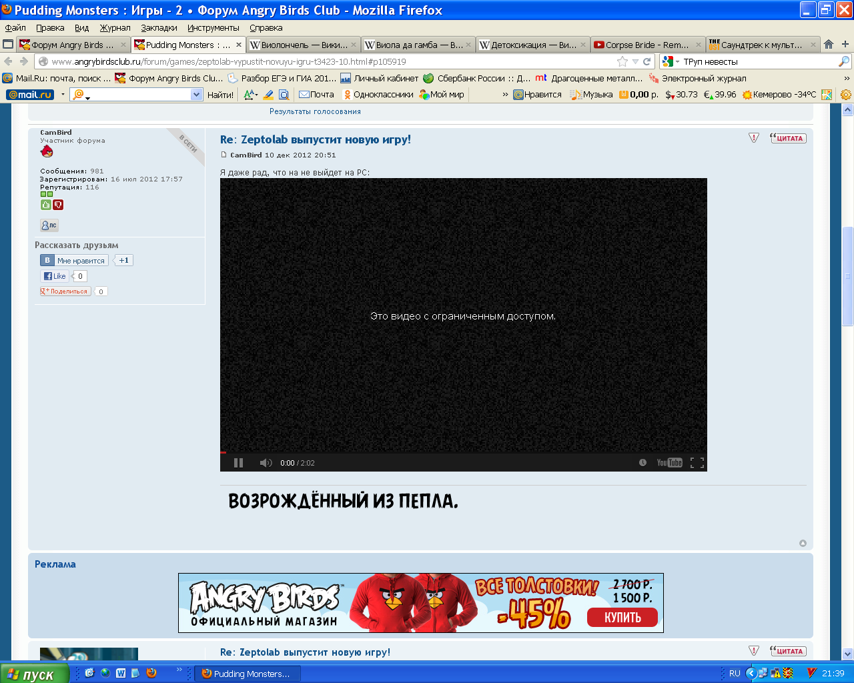Open CamBird author link under post title

pos(246,155)
